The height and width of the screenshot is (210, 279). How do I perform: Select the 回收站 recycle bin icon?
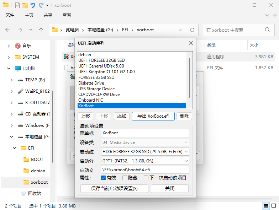(x=23, y=193)
